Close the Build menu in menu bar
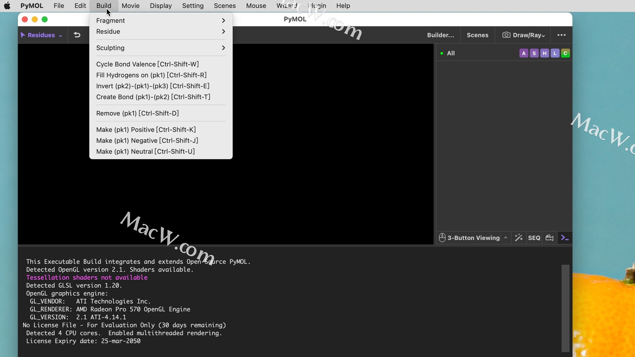 [x=104, y=6]
